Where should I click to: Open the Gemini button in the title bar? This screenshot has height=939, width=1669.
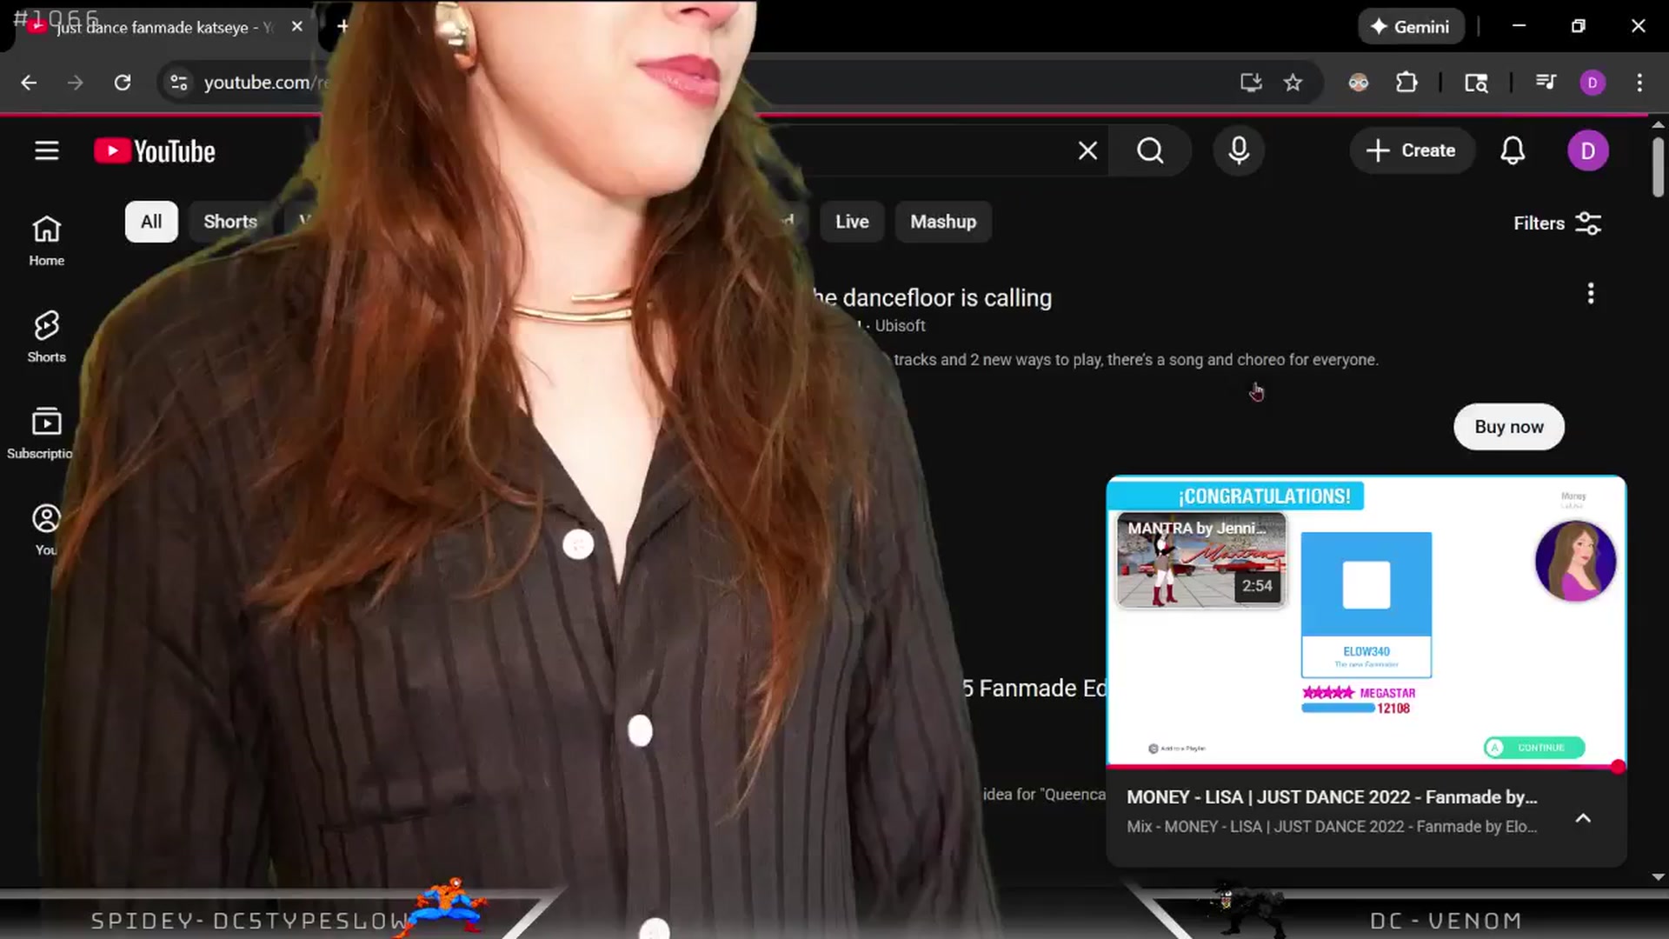[1411, 27]
